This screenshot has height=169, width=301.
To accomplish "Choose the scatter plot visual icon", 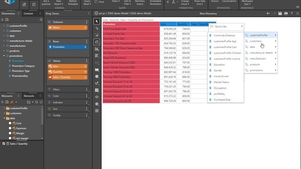I will (x=97, y=84).
